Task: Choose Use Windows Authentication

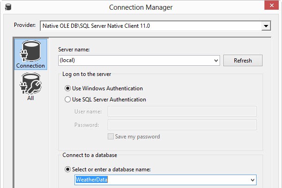Action: pos(68,88)
